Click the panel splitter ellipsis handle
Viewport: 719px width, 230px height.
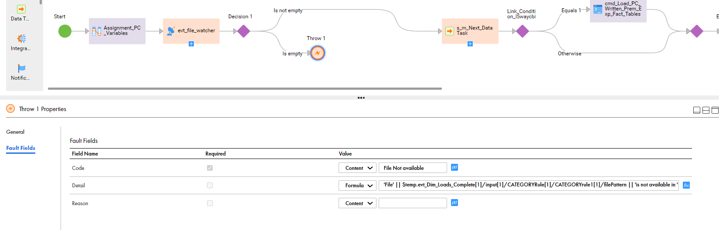tap(361, 98)
